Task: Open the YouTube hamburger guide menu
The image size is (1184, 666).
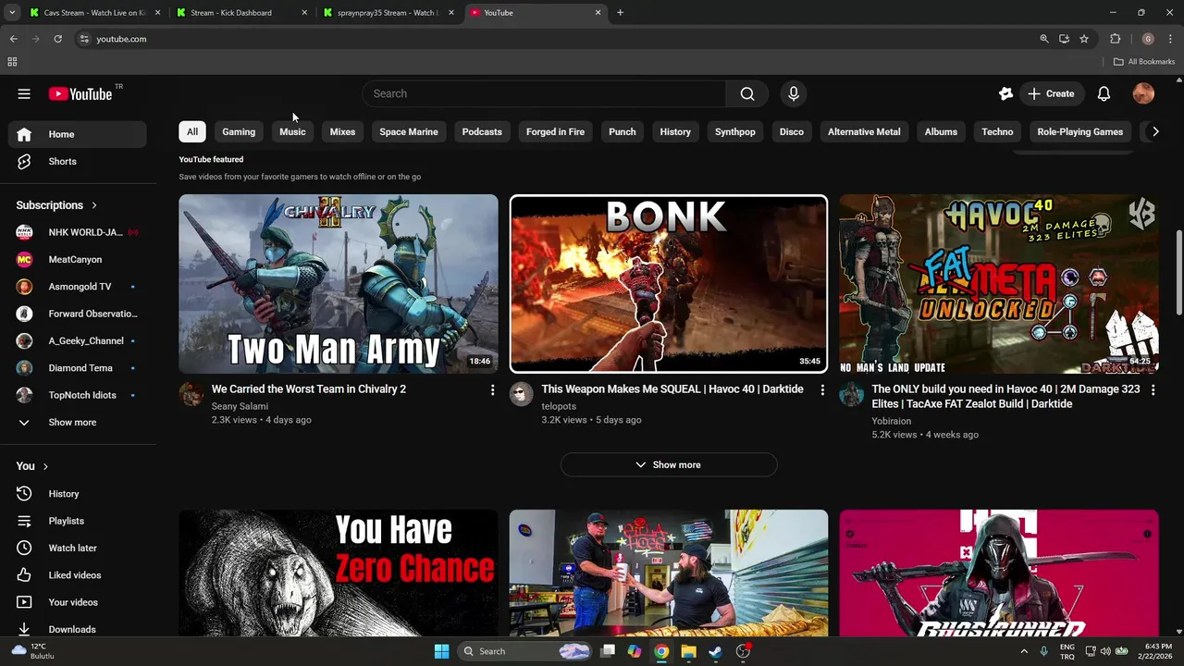Action: tap(24, 93)
